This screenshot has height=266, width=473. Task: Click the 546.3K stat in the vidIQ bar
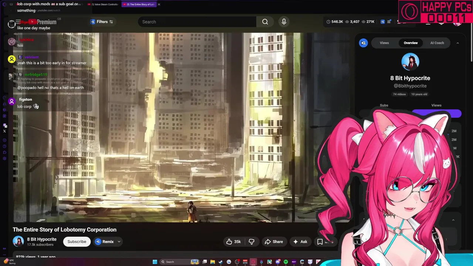[334, 22]
